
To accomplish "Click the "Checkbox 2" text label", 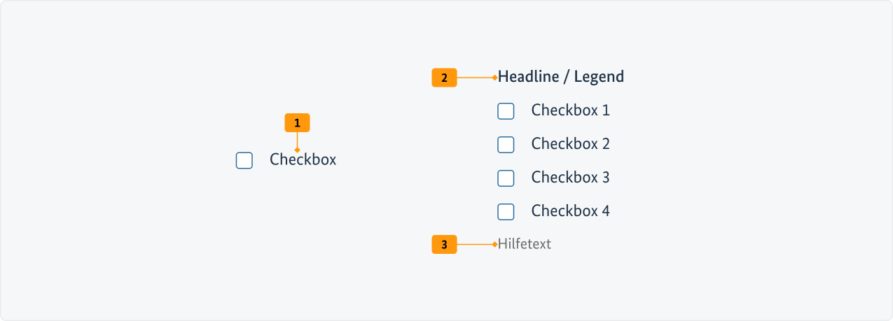I will point(570,144).
